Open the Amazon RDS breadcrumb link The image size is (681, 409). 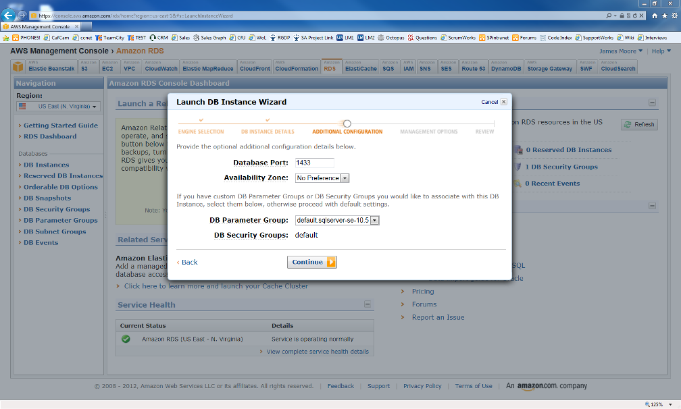coord(140,51)
